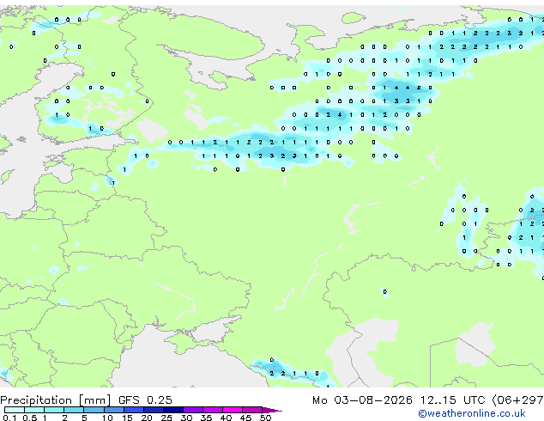This screenshot has width=544, height=421.
Task: Select the medium blue 10 mm legend swatch
Action: [x=113, y=410]
